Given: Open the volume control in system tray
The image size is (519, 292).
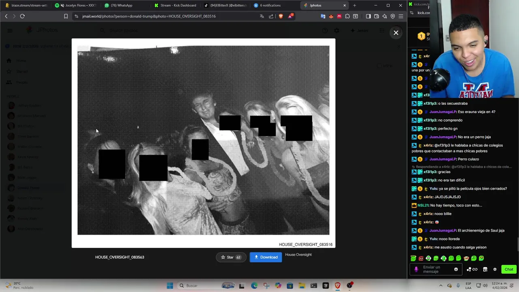Looking at the screenshot, I should point(485,286).
